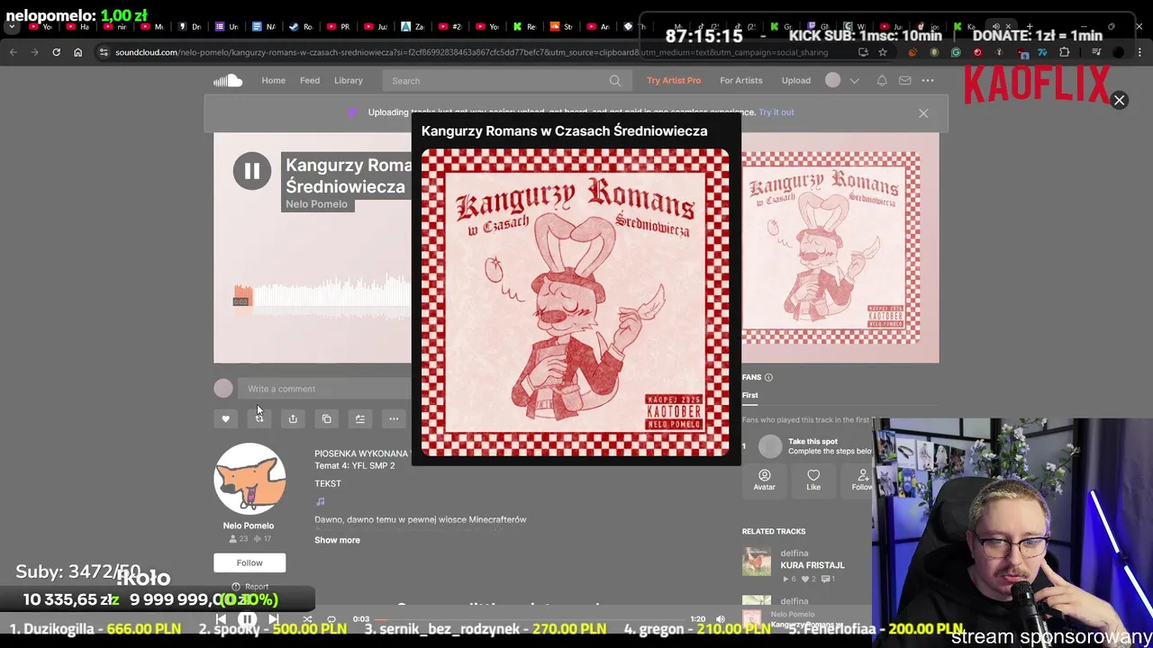Open related track KURA FRISTAJL
Screen dimensions: 1153x648
[813, 565]
